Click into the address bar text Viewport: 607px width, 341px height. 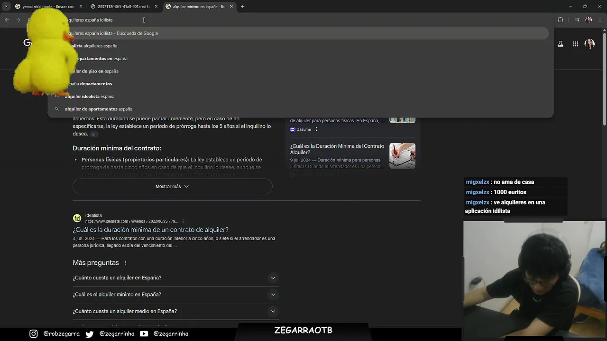click(90, 20)
